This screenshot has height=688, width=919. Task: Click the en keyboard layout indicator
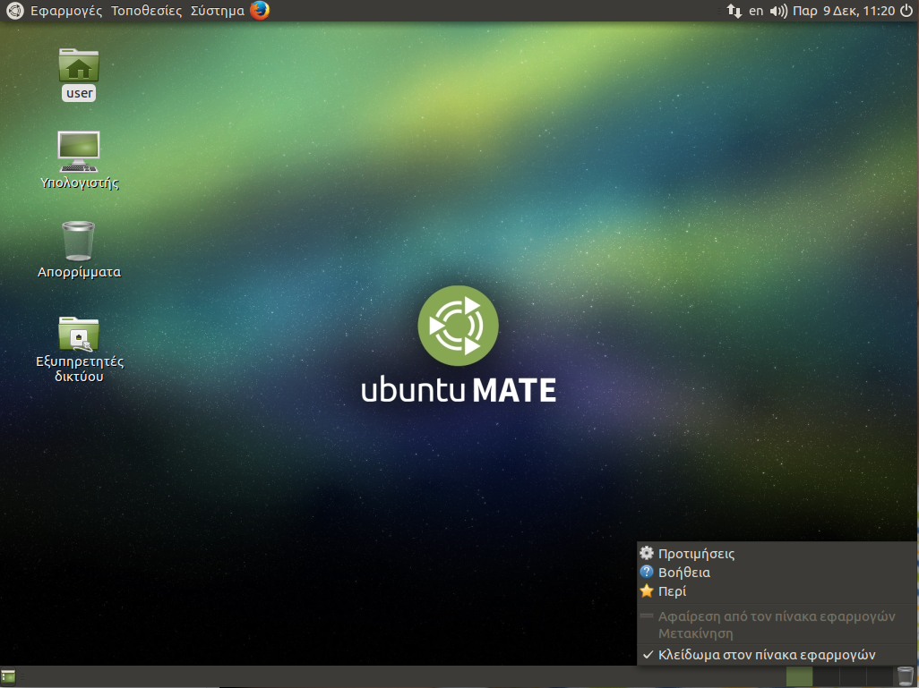[x=756, y=11]
